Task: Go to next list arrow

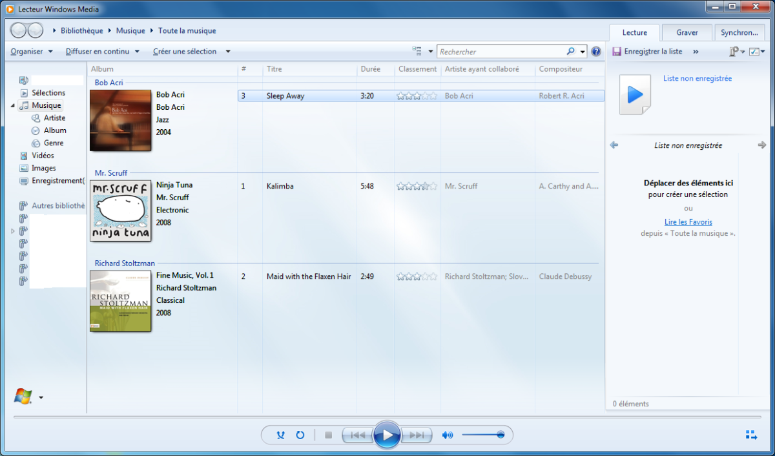Action: [x=762, y=145]
